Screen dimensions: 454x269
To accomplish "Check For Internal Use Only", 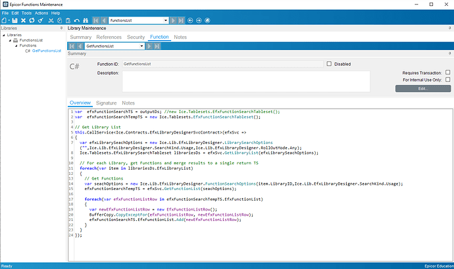I will tap(447, 80).
